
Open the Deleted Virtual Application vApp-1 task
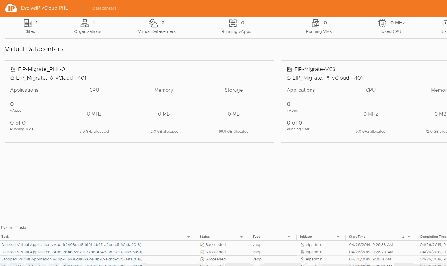71,245
